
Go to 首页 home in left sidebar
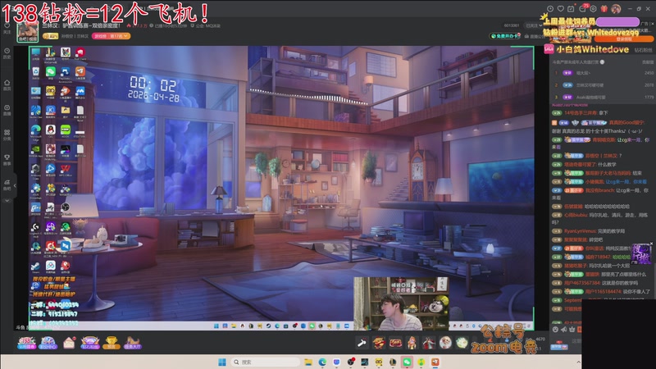click(7, 85)
